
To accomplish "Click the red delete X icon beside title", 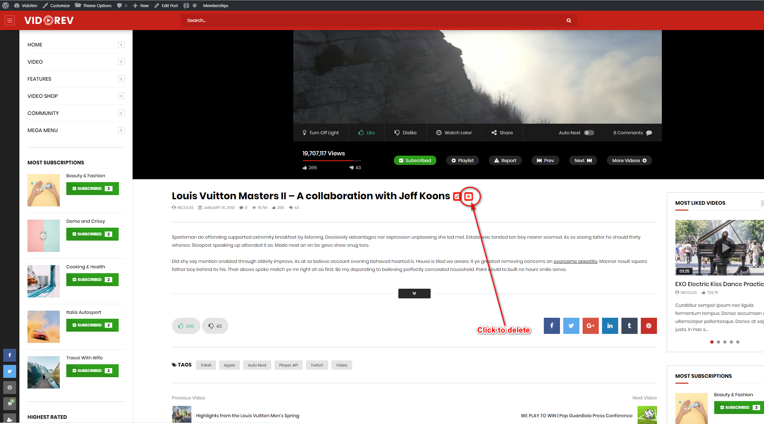I will click(x=468, y=196).
